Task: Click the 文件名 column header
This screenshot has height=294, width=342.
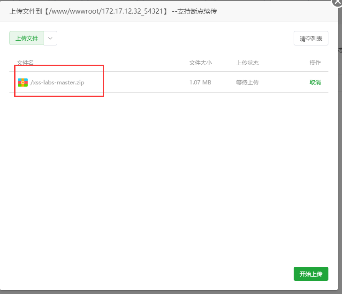Action: pyautogui.click(x=25, y=62)
